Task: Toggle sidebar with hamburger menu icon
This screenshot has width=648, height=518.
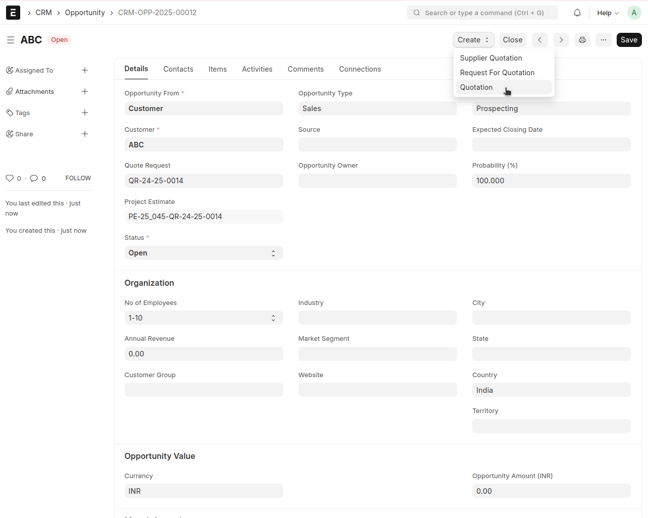Action: point(10,40)
